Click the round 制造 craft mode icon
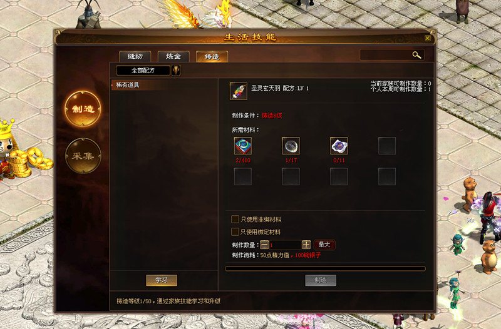The height and width of the screenshot is (329, 501). (x=83, y=109)
